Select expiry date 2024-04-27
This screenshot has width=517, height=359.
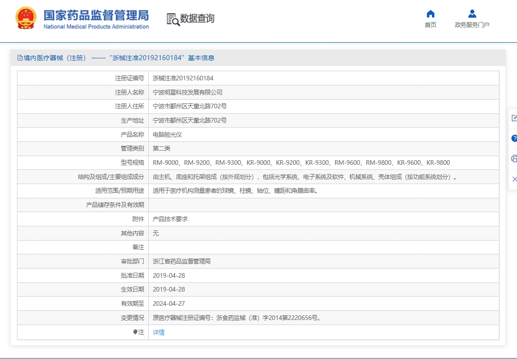pyautogui.click(x=169, y=303)
